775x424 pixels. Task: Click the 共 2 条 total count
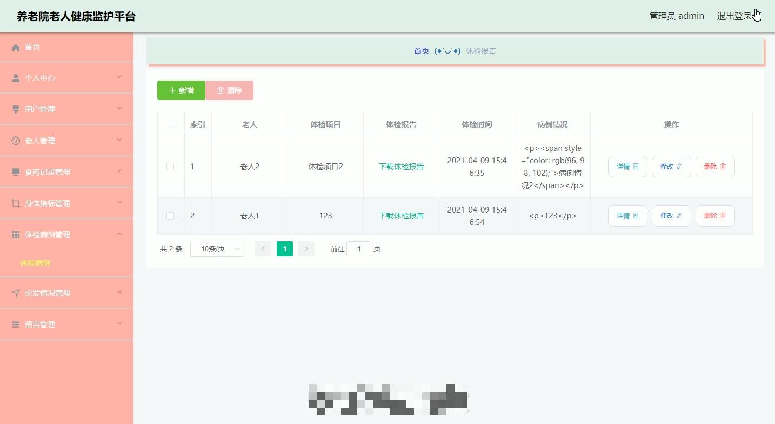[171, 249]
